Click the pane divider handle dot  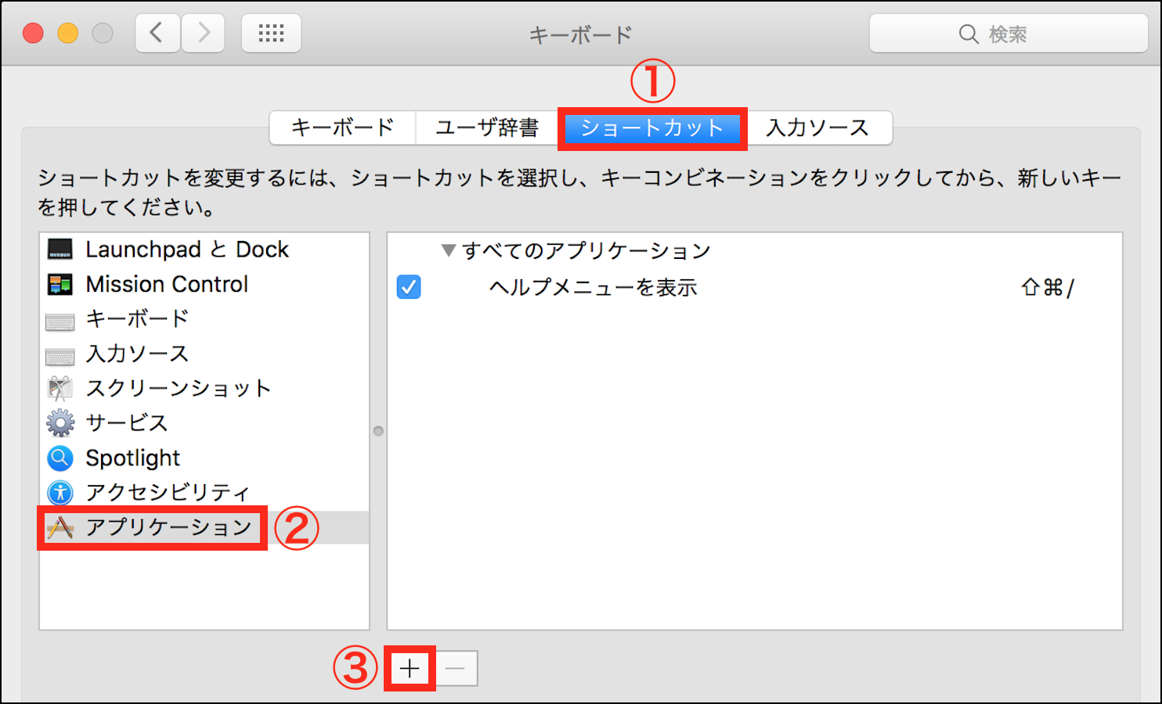pyautogui.click(x=378, y=431)
